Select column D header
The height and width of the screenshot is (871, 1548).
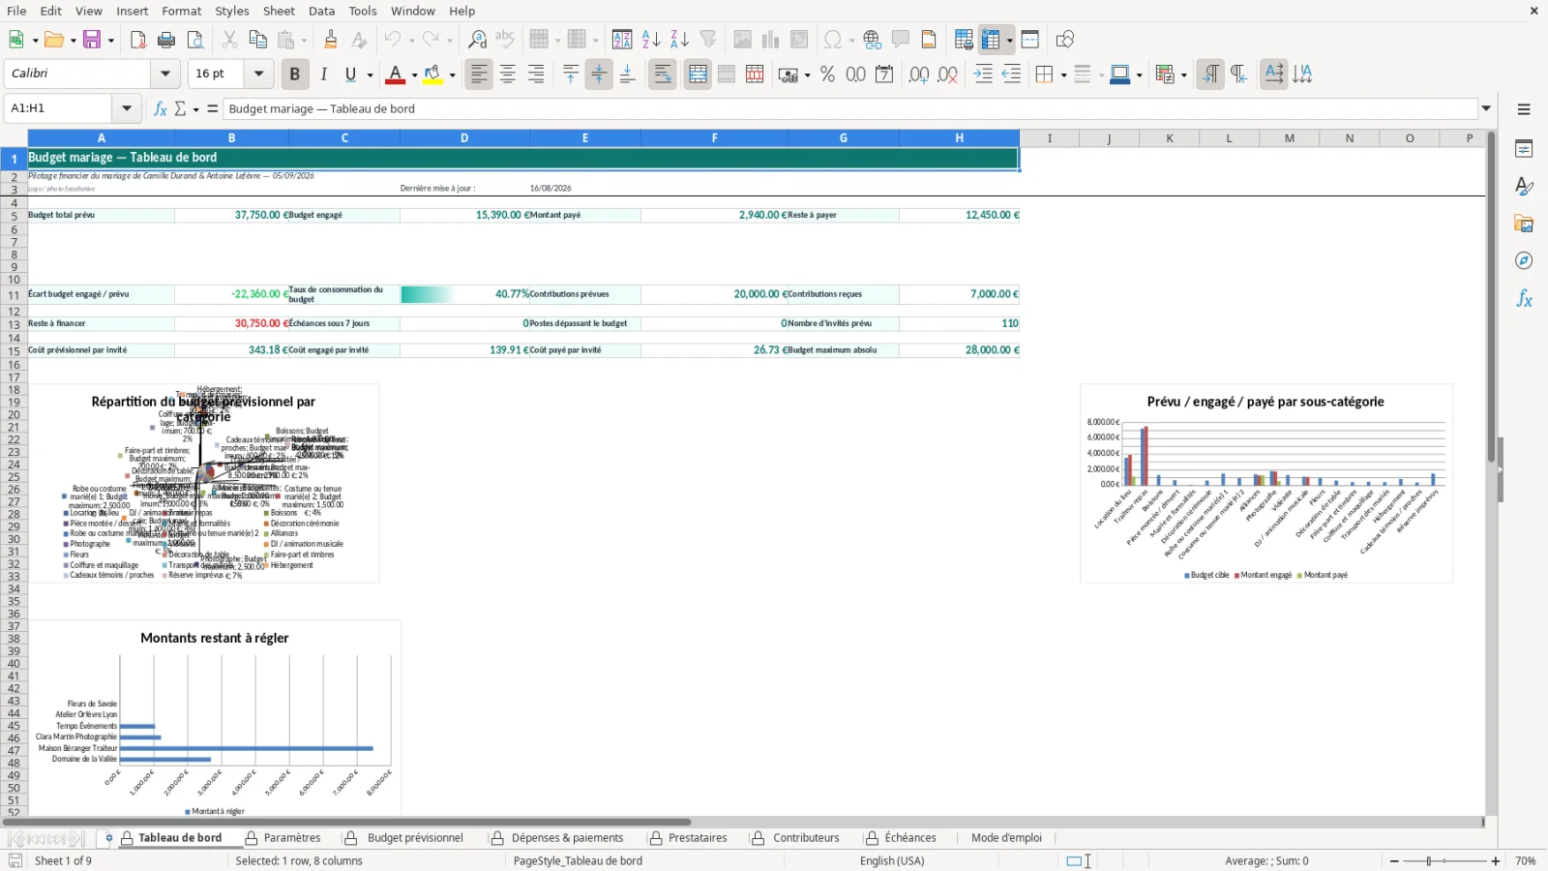pyautogui.click(x=464, y=138)
